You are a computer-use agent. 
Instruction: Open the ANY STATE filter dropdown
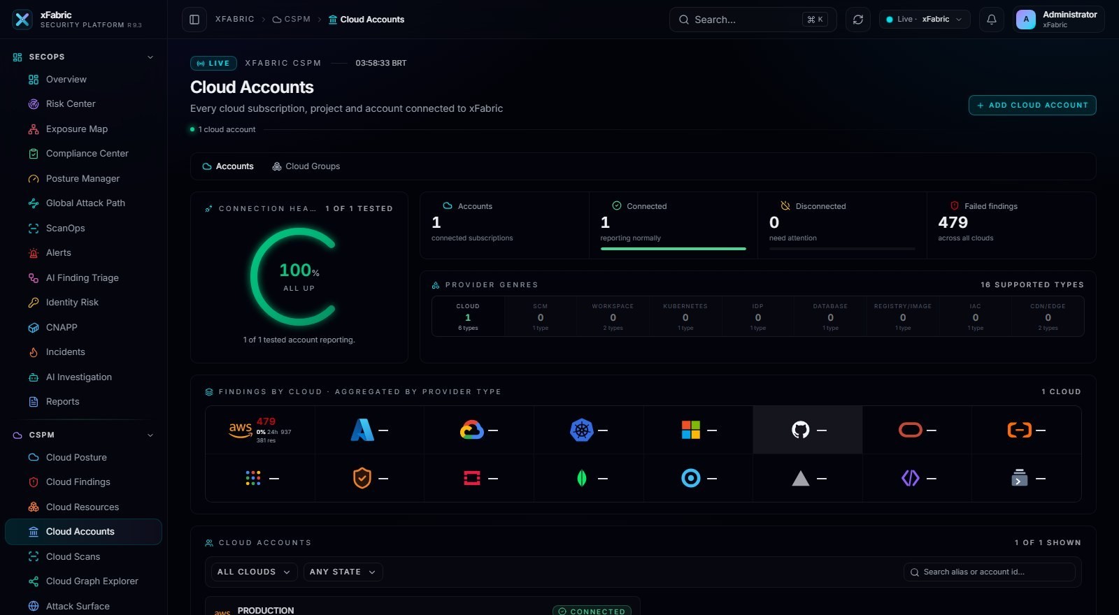pos(343,572)
